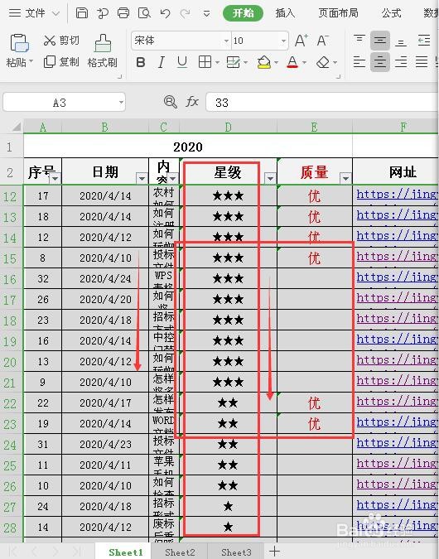Screen dimensions: 439x559
Task: Click cell with date 2020/4/24
Action: point(105,278)
